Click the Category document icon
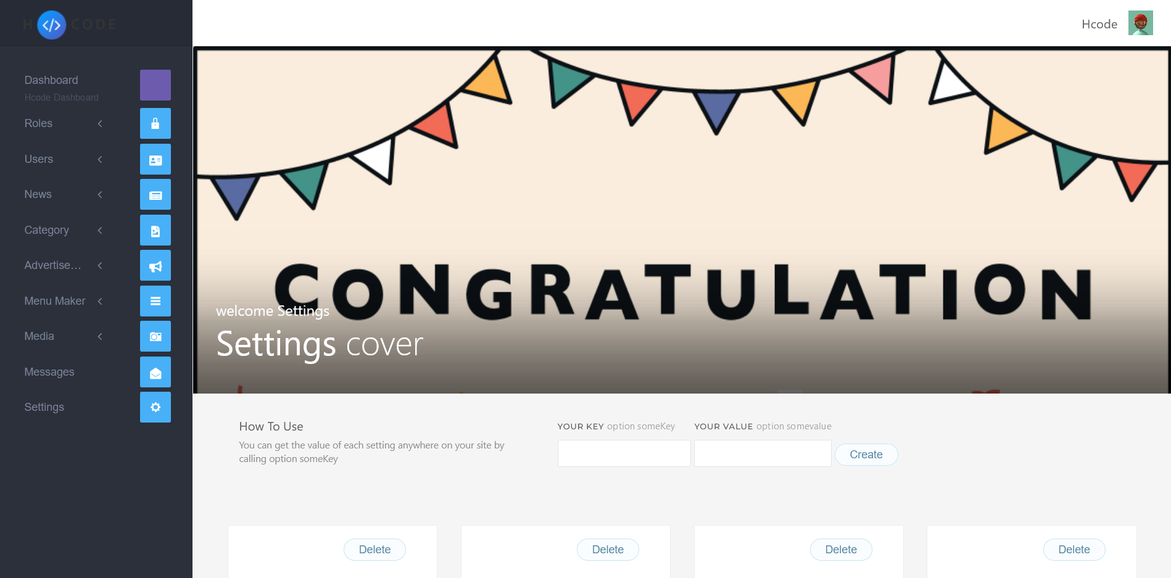Image resolution: width=1171 pixels, height=578 pixels. click(x=155, y=230)
